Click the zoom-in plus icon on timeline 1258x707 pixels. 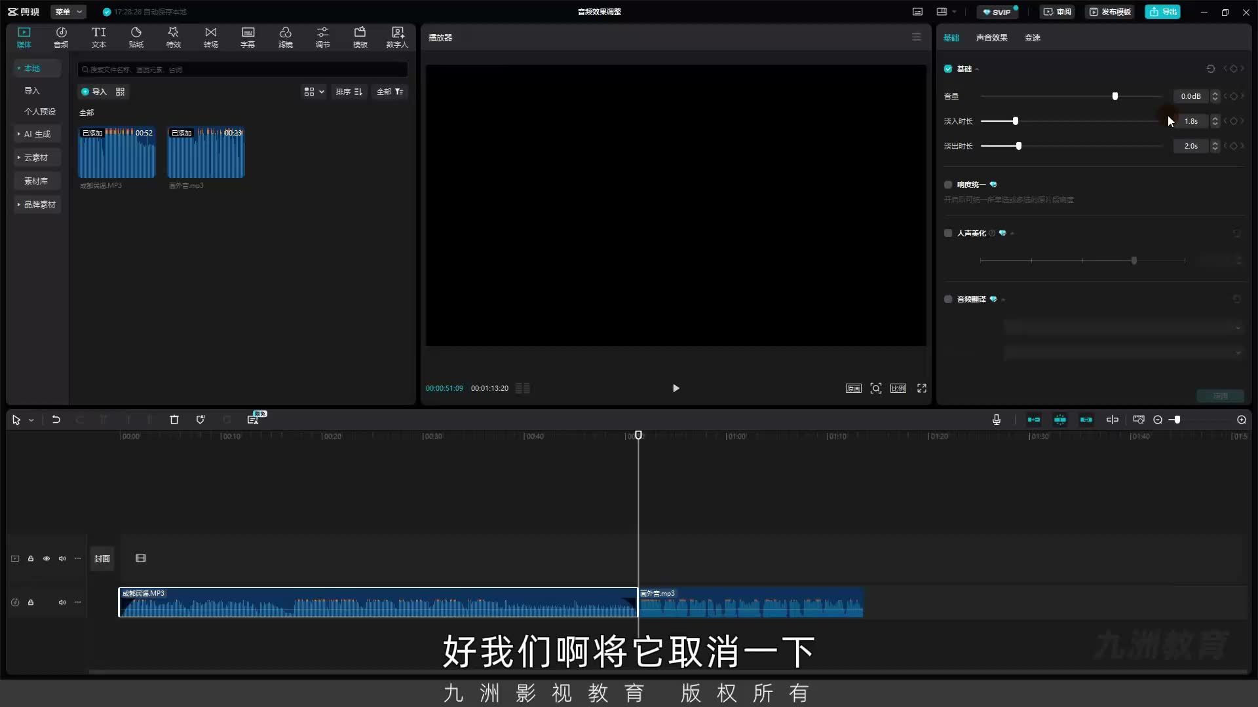point(1242,420)
